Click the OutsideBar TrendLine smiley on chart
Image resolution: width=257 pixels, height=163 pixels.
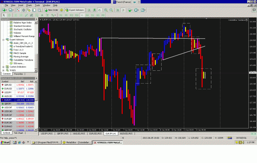[246, 20]
